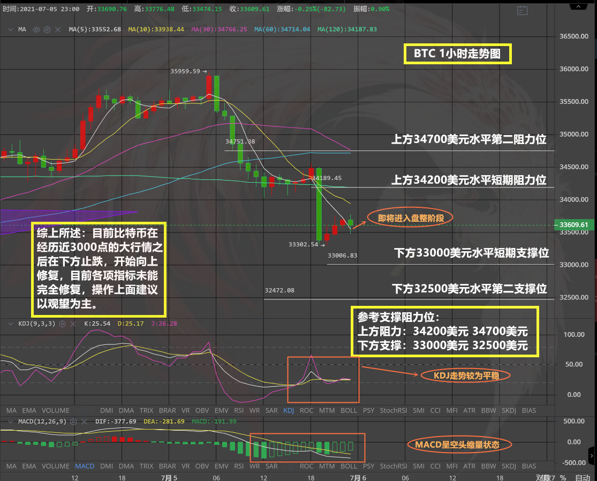
Task: Select KDJ tab in KDJ panel indicator bar
Action: [289, 410]
